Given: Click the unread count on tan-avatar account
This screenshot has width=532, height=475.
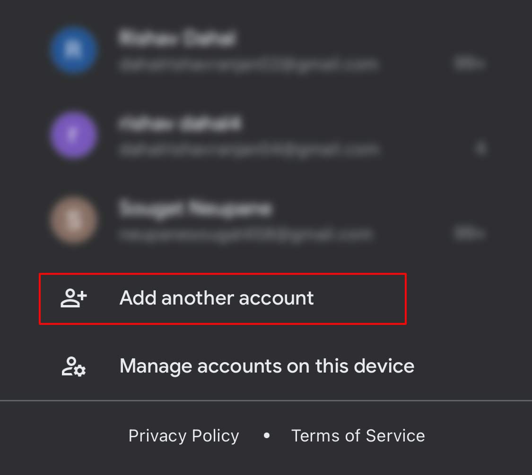Looking at the screenshot, I should click(469, 233).
